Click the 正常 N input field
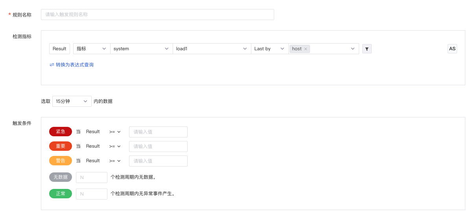Screen dimensions: 474x216 92,194
